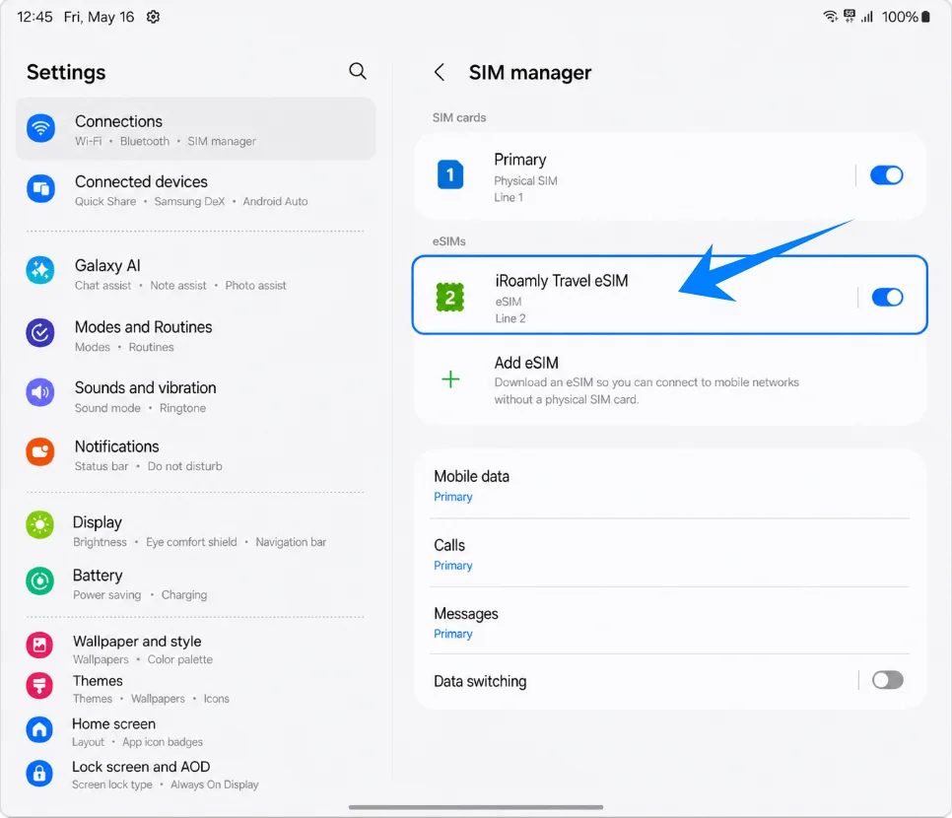
Task: Choose SIM for Mobile data
Action: [x=670, y=486]
